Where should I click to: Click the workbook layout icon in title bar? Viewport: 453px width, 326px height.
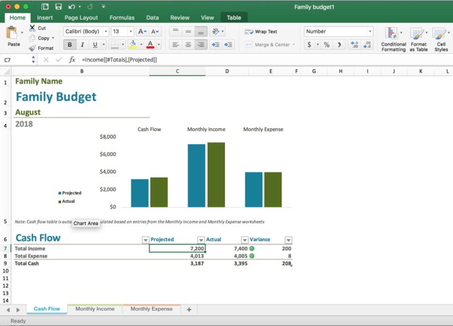coord(45,7)
